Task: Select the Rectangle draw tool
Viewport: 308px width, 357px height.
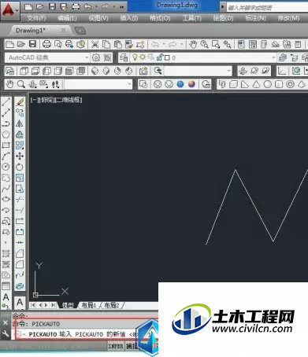Action: click(x=6, y=145)
